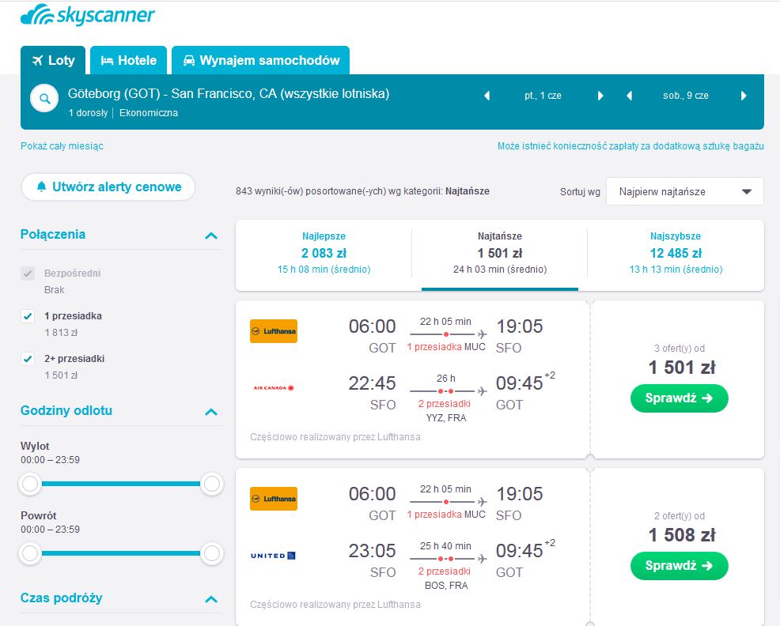Uncheck the 1 przesiadka checkbox
Image resolution: width=780 pixels, height=626 pixels.
point(28,315)
